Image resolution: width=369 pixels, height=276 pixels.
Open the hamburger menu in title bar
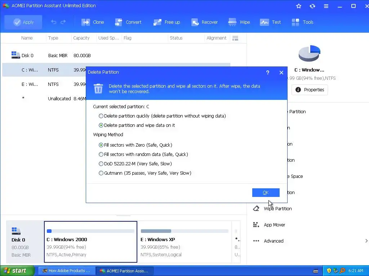[326, 6]
